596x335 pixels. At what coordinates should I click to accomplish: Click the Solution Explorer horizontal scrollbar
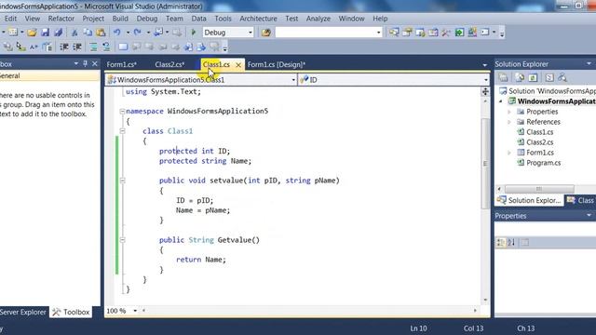point(539,189)
